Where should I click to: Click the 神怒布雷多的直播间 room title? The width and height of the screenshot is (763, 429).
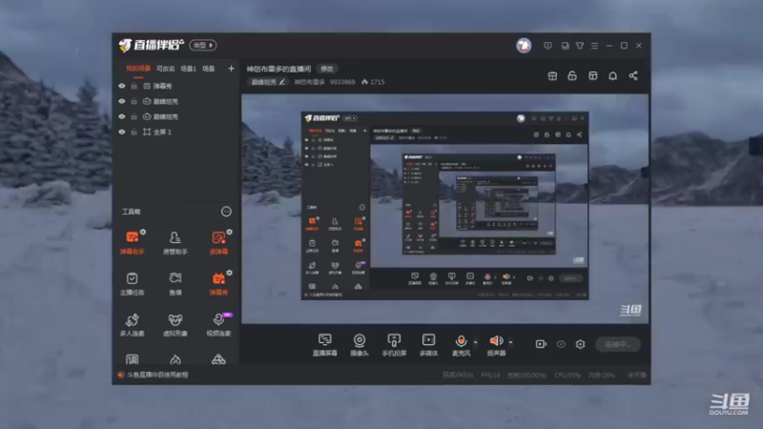[278, 69]
